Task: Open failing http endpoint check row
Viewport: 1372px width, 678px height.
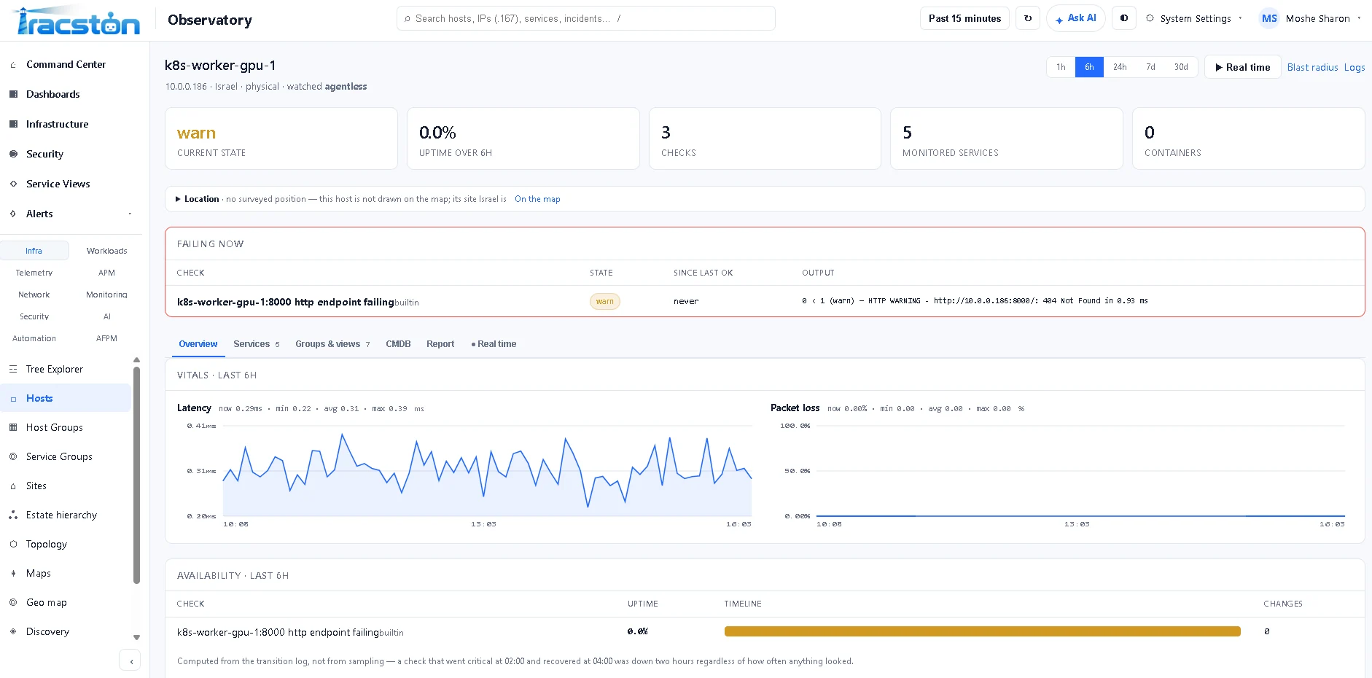Action: 765,301
